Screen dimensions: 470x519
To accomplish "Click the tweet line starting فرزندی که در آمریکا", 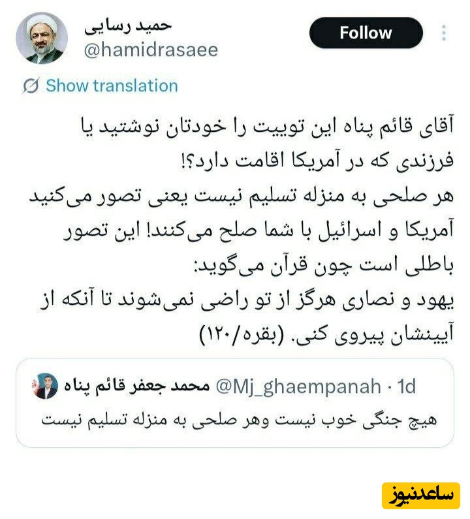I will pyautogui.click(x=317, y=161).
